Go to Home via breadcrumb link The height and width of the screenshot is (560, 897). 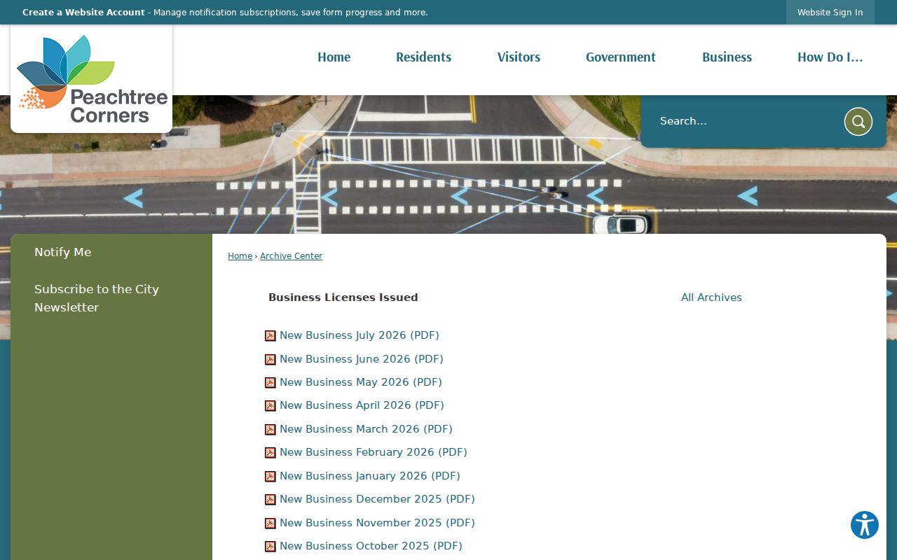tap(240, 256)
